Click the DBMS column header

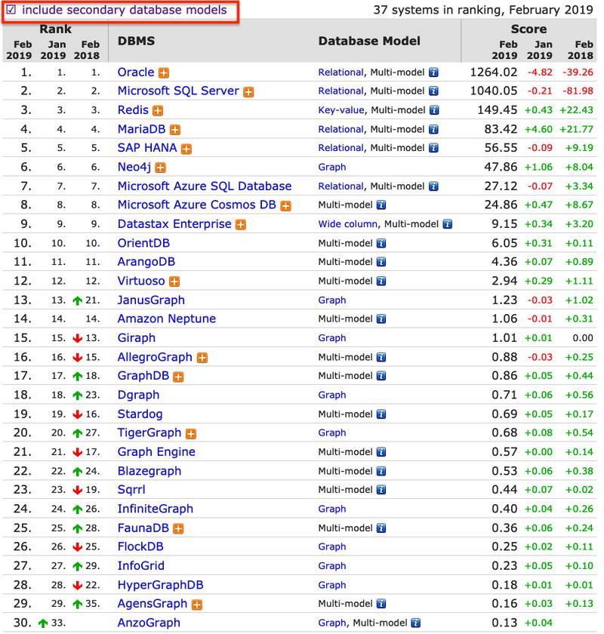[x=136, y=41]
